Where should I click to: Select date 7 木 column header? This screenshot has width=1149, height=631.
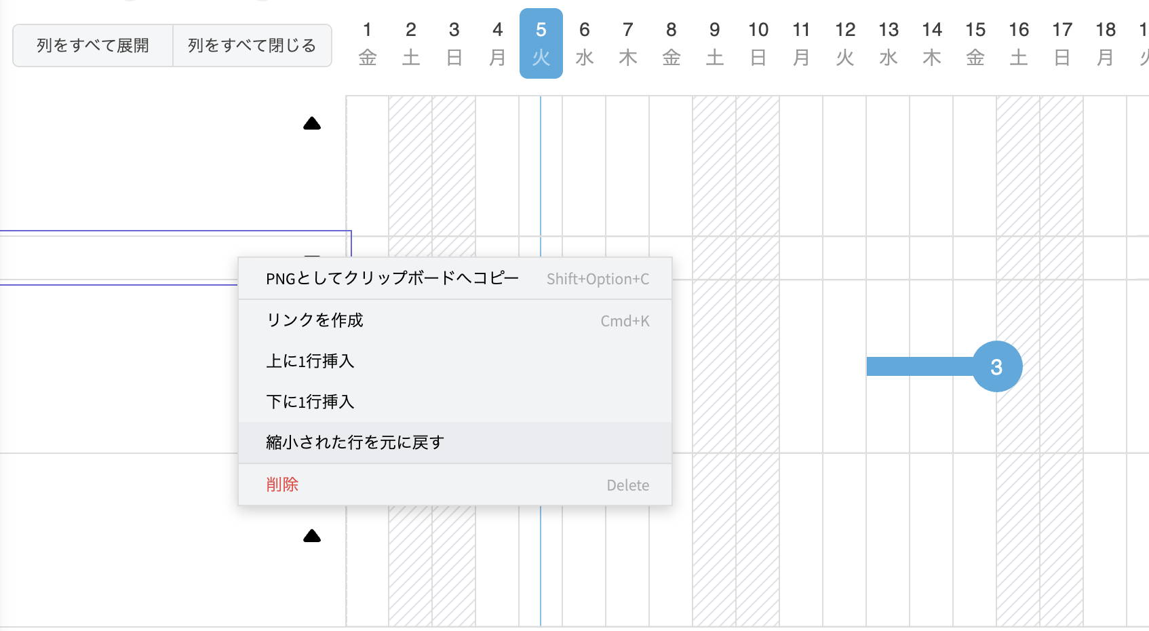pos(628,43)
